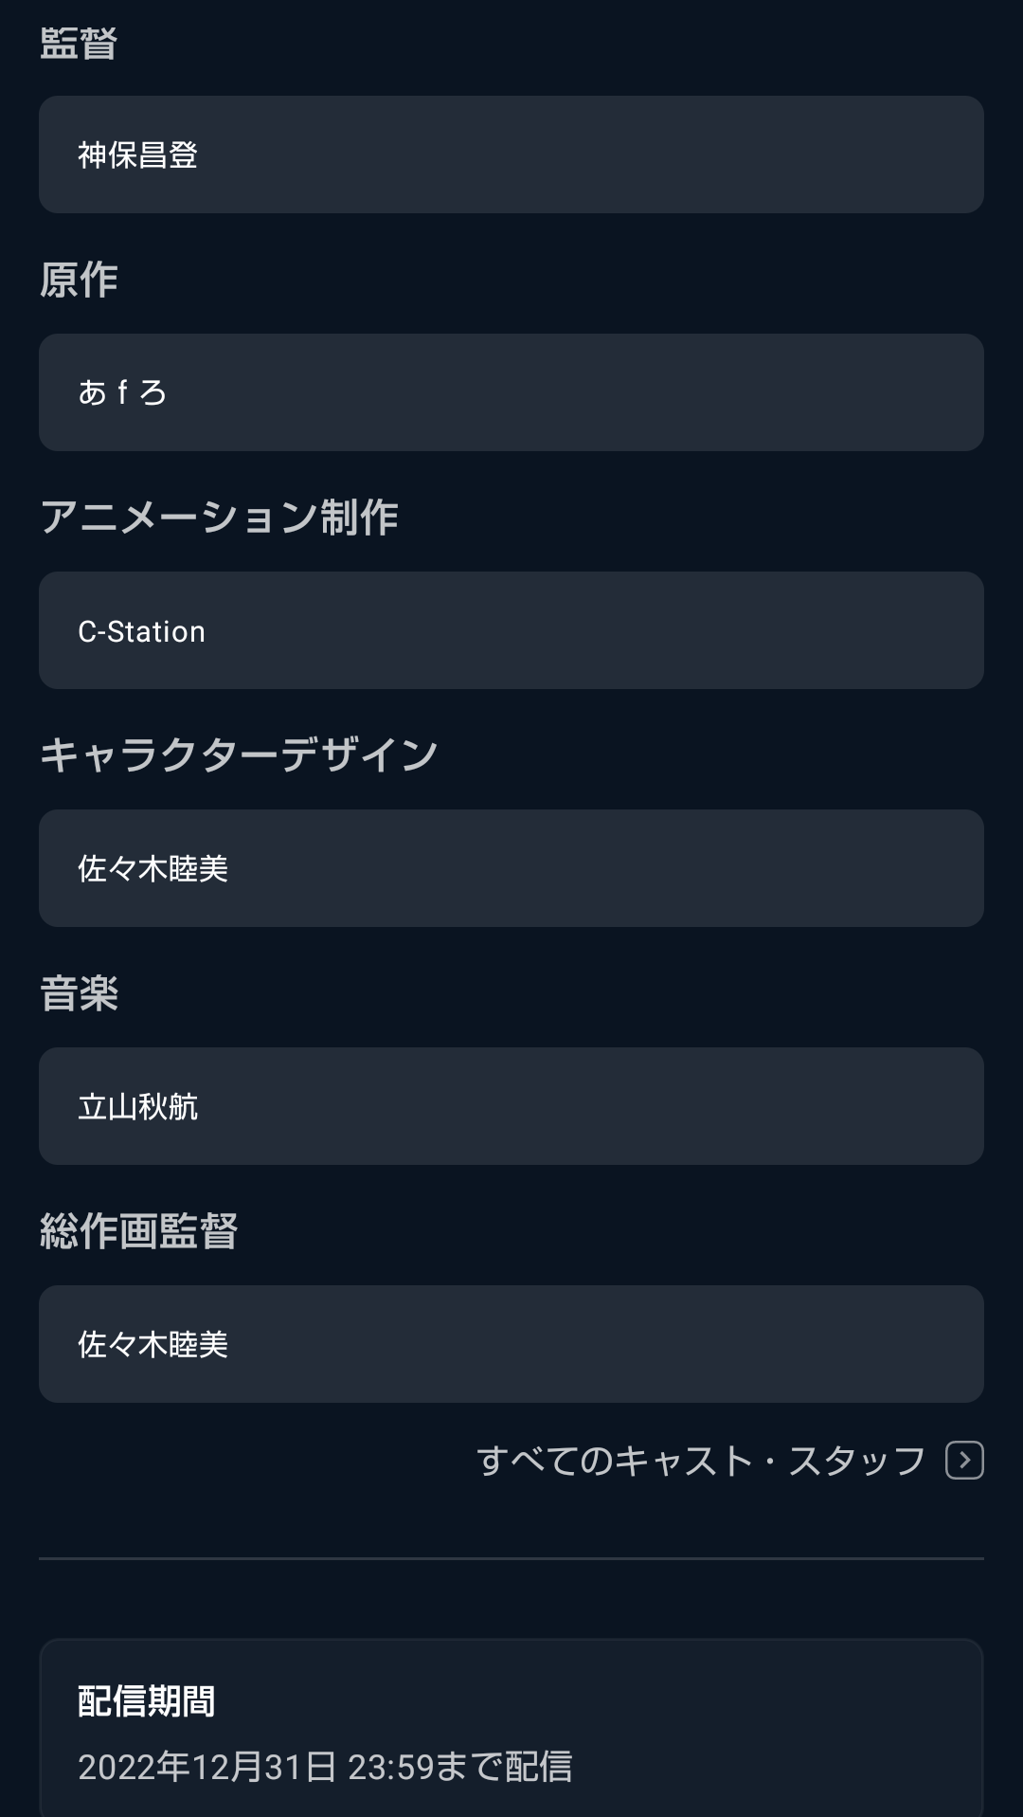Click the アニメーション制作 heading
The image size is (1023, 1817).
point(219,518)
